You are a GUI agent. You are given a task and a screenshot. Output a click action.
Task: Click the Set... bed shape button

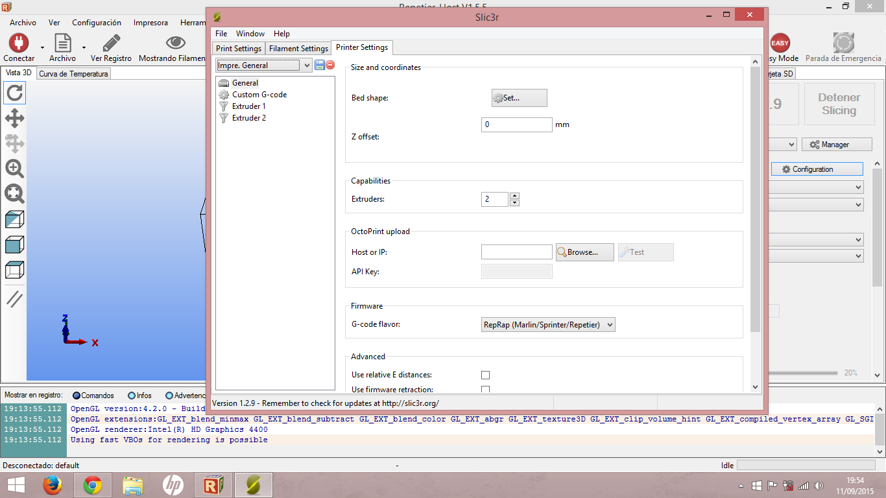point(520,98)
